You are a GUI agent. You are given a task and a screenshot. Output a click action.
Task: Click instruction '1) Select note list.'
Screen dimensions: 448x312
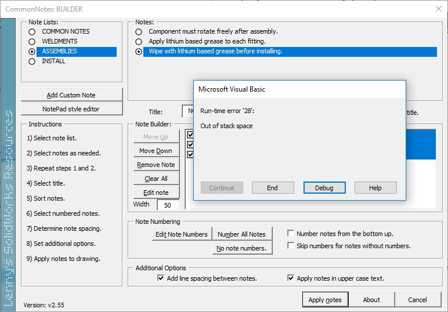(52, 138)
